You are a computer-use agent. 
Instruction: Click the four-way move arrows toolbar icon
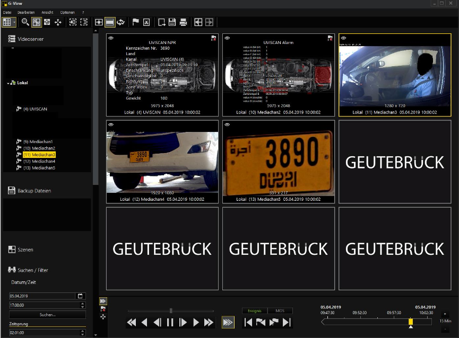(x=58, y=22)
